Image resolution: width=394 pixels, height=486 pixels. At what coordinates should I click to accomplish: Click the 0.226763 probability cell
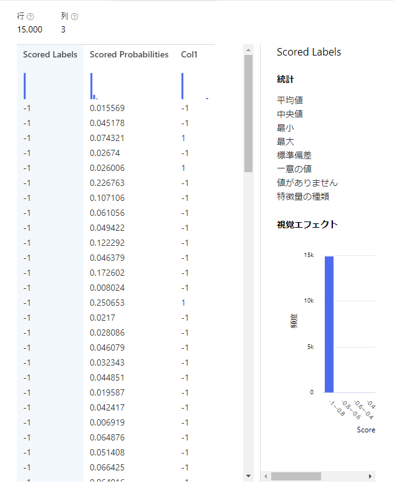tap(107, 183)
